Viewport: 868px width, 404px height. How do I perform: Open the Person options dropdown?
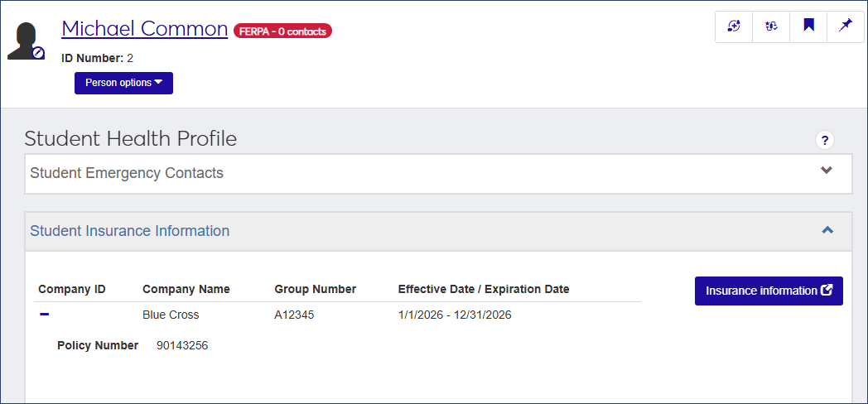(124, 83)
